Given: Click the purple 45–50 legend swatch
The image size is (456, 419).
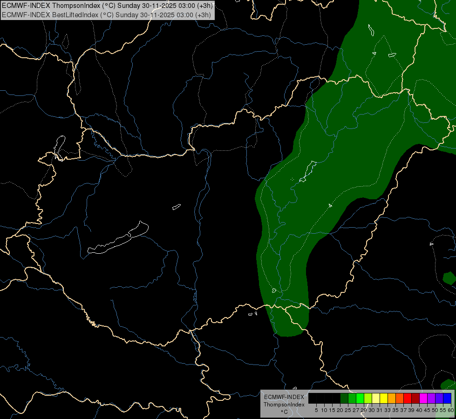Looking at the screenshot, I should click(431, 398).
